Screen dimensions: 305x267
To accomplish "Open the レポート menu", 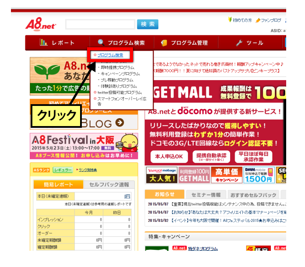I will pos(57,43).
